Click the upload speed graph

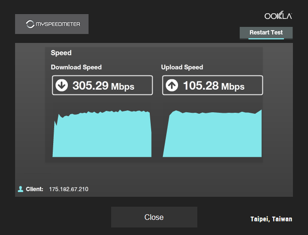pyautogui.click(x=212, y=133)
